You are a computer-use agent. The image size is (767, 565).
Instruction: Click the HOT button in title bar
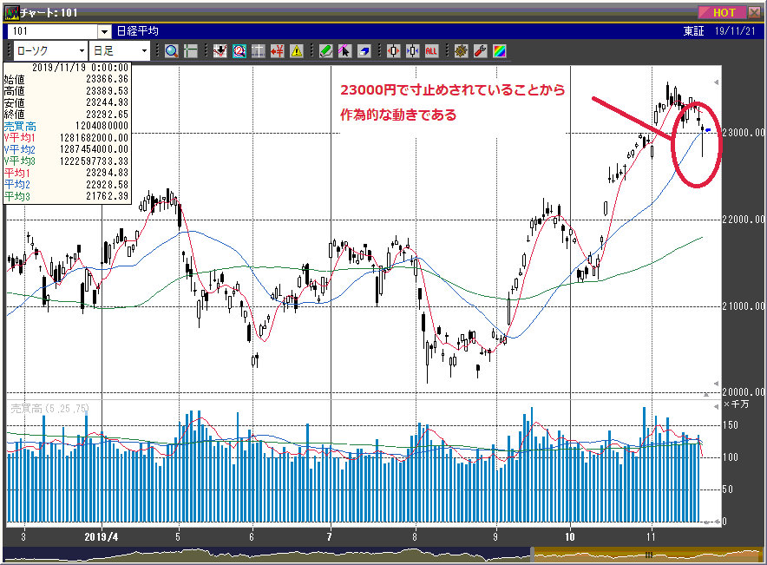722,13
